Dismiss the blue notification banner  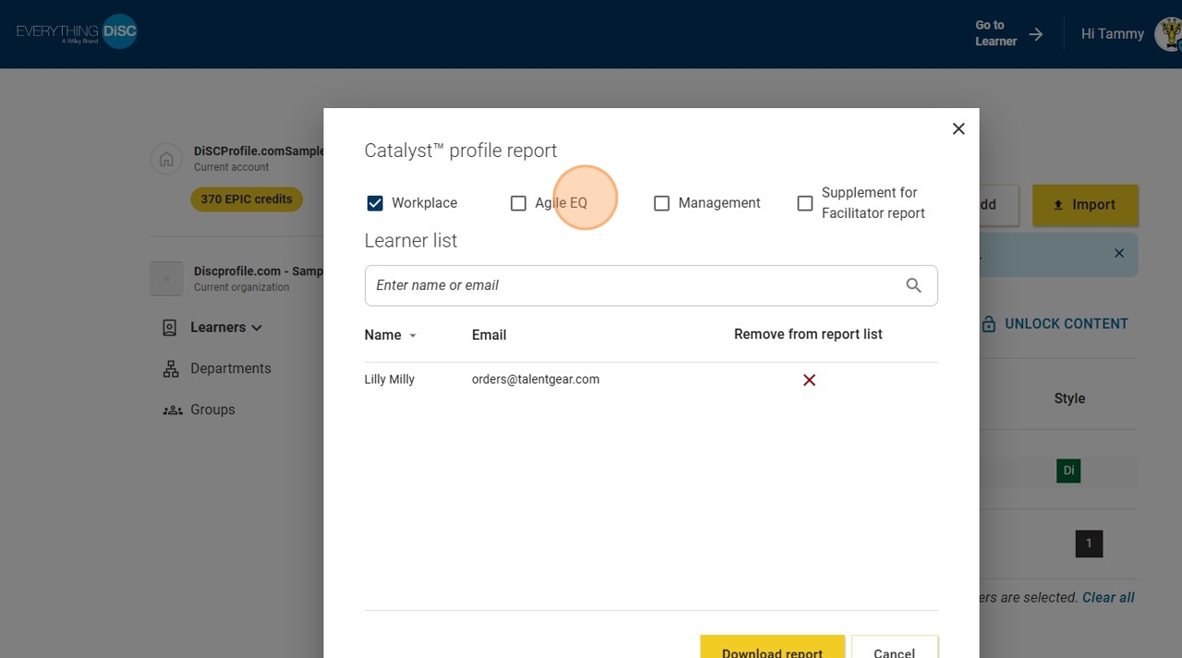point(1119,253)
